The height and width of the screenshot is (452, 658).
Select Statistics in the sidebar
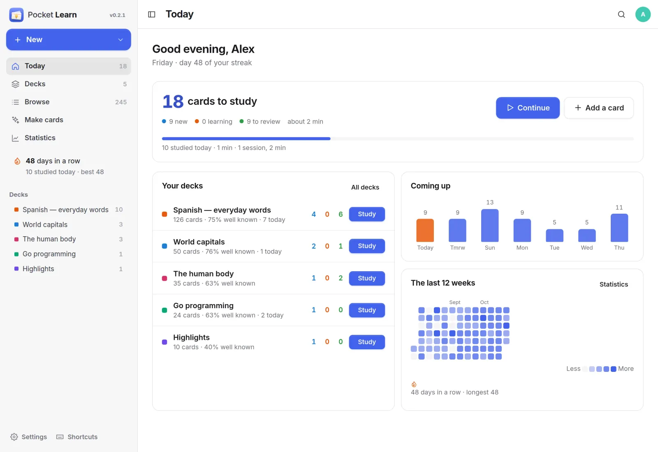click(69, 138)
